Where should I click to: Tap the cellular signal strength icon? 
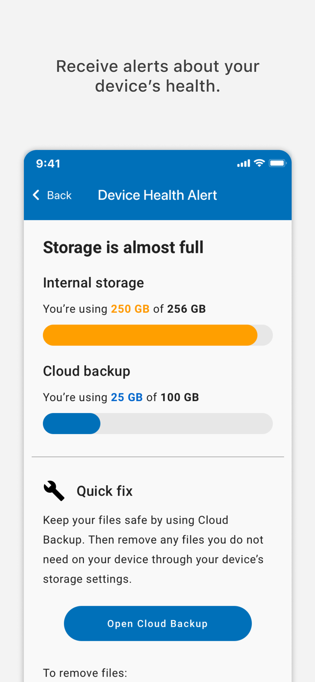[x=243, y=164]
